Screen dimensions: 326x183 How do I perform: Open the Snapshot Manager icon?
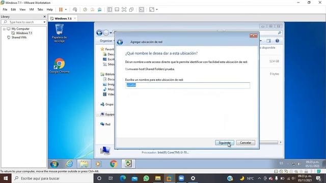coord(100,10)
